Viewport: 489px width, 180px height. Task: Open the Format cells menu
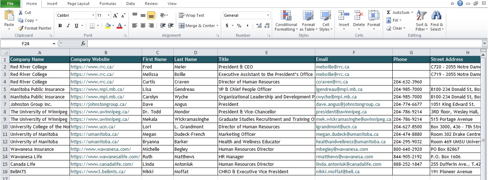coord(374,21)
